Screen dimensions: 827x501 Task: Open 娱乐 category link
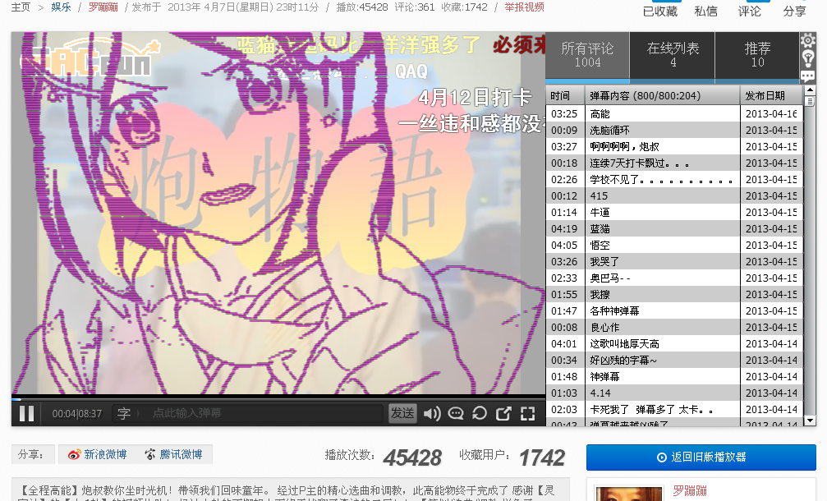61,7
